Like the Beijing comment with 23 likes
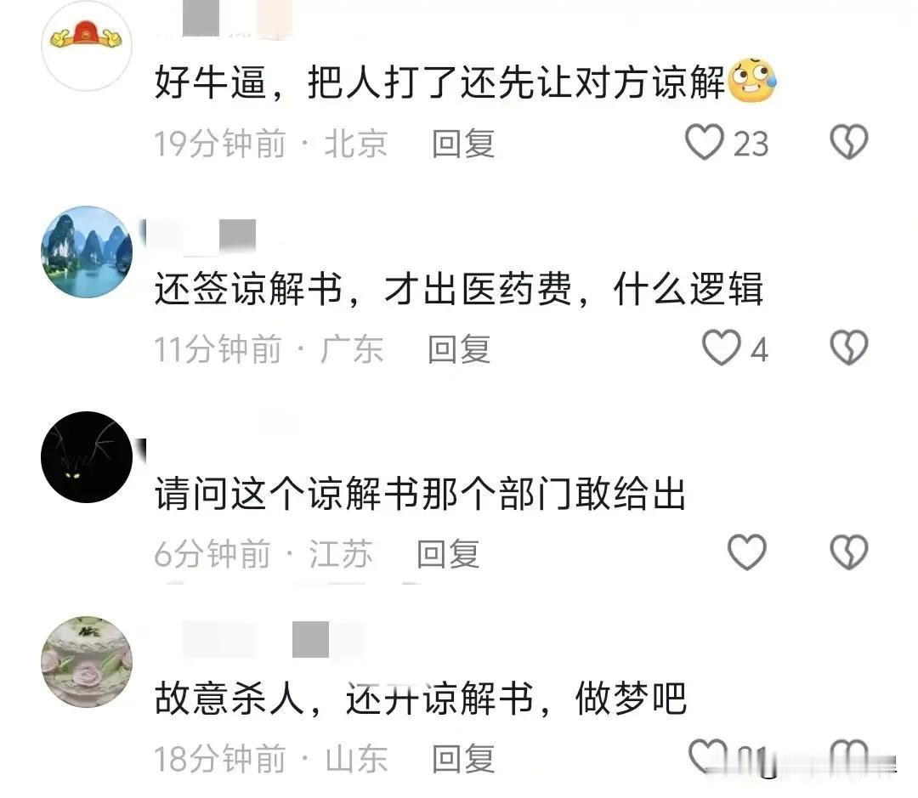This screenshot has height=798, width=918. [705, 142]
